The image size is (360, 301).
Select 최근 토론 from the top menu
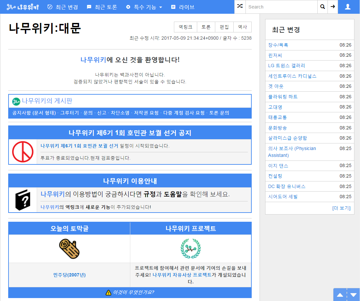(x=102, y=7)
